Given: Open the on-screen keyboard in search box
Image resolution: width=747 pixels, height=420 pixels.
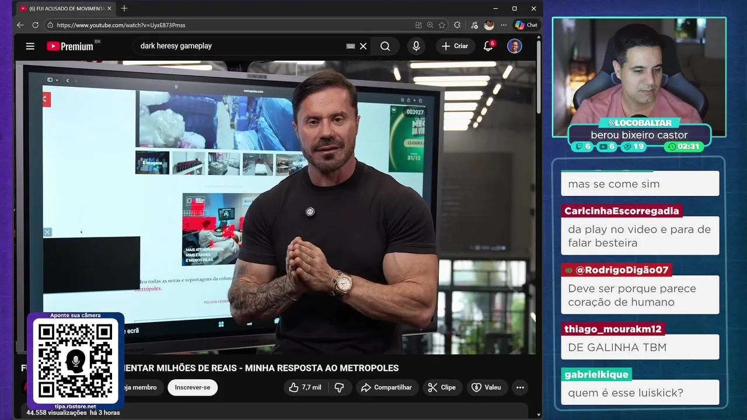Looking at the screenshot, I should coord(351,46).
